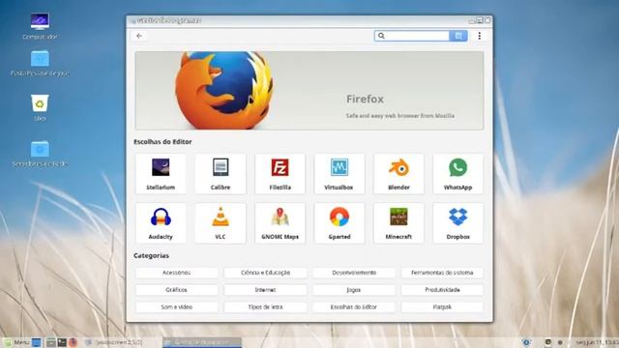This screenshot has width=619, height=348.
Task: Open the Minecraft app tile
Action: click(x=398, y=223)
